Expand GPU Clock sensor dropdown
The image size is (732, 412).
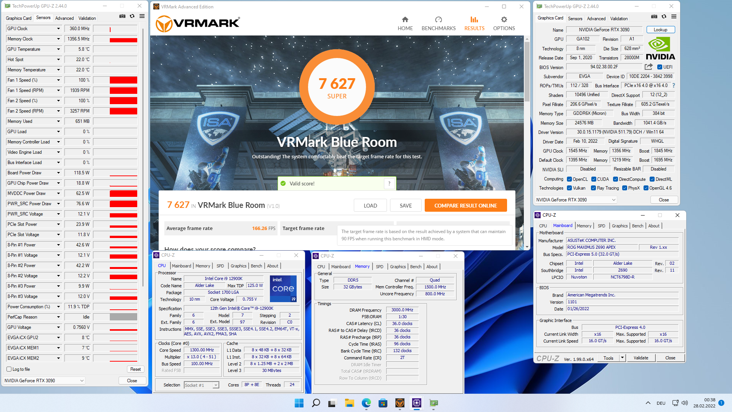[x=58, y=29]
